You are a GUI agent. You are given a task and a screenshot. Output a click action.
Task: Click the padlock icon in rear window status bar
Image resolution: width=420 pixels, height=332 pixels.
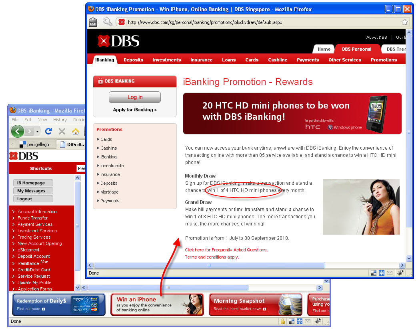tap(282, 321)
